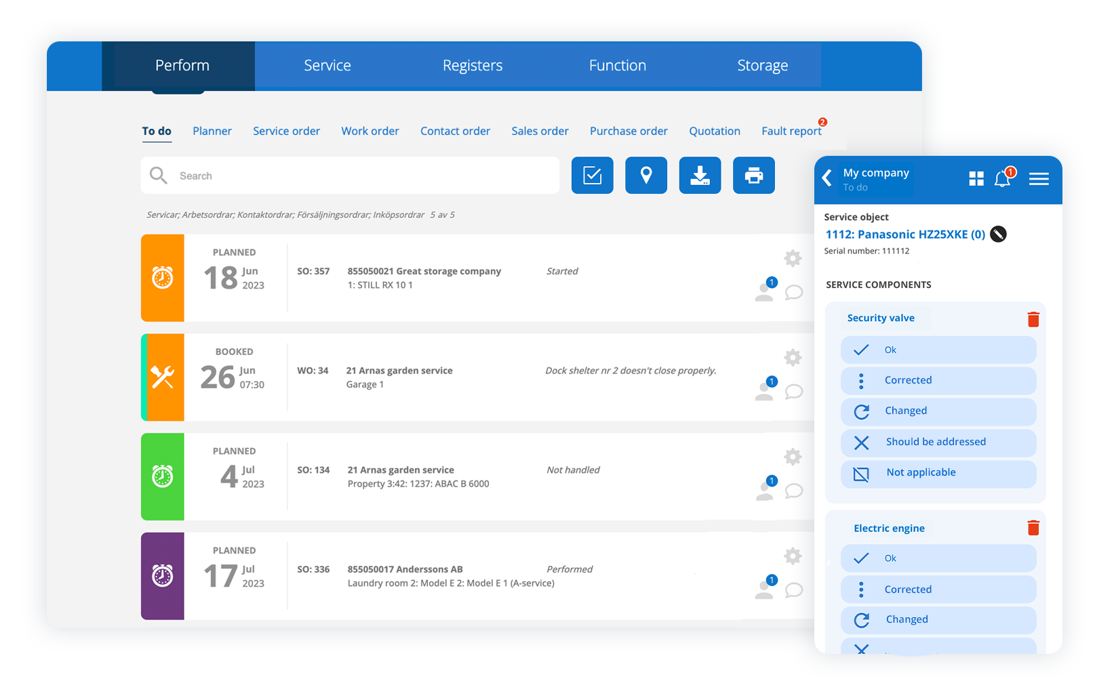This screenshot has height=683, width=1095.
Task: Click the print icon button
Action: tap(753, 175)
